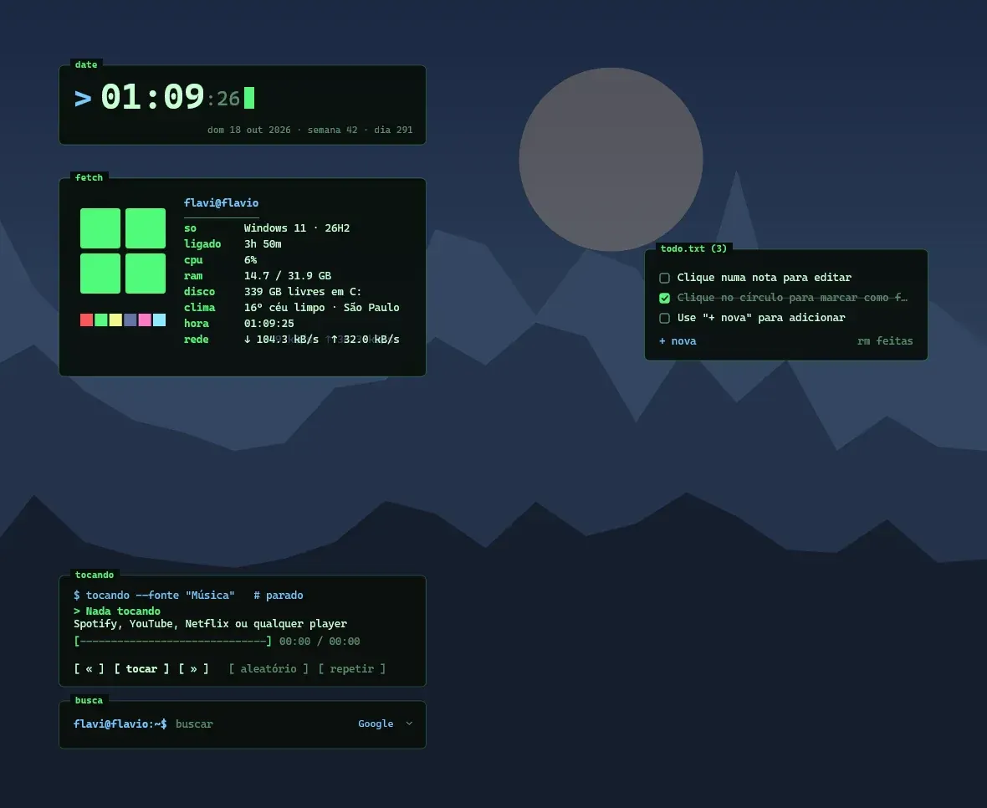Click the pink color swatch in fetch
Image resolution: width=987 pixels, height=808 pixels.
(x=144, y=320)
